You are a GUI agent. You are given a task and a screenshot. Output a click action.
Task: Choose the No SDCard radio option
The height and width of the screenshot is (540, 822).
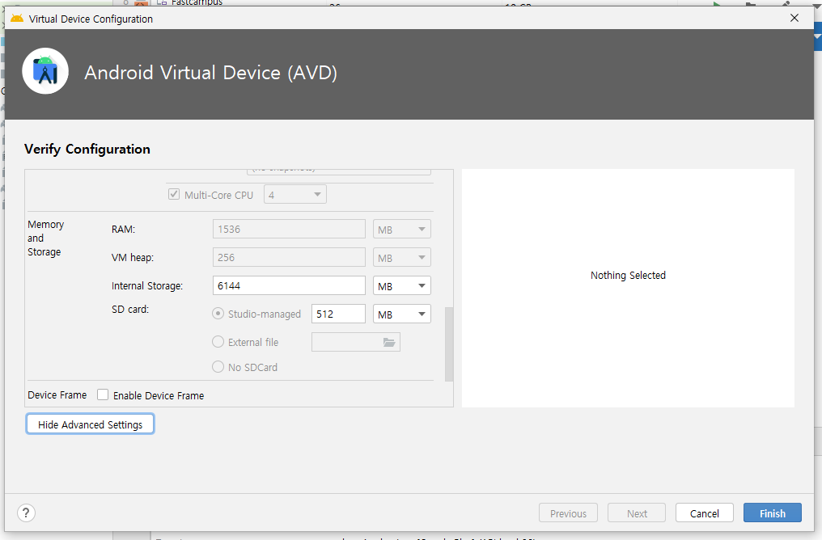[218, 367]
